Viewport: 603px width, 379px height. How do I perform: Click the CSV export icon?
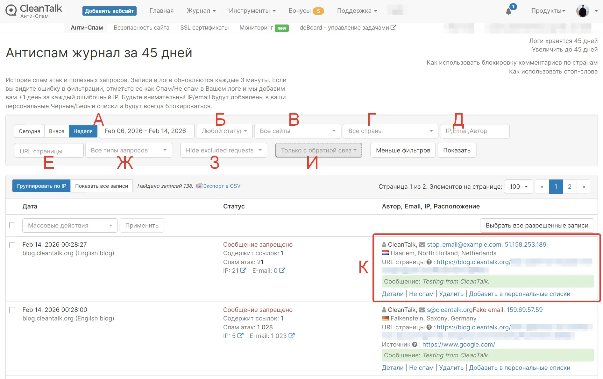(x=199, y=186)
